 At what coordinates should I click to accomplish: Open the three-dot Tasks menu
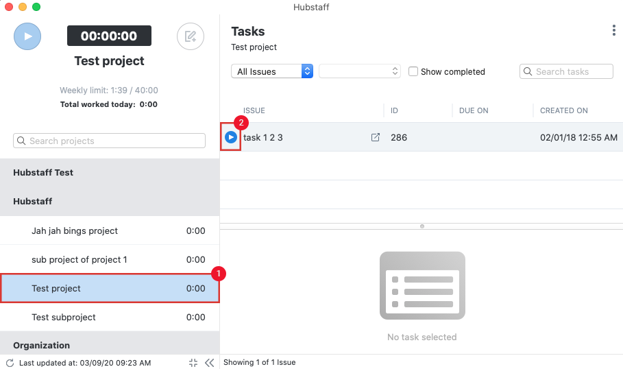click(614, 30)
